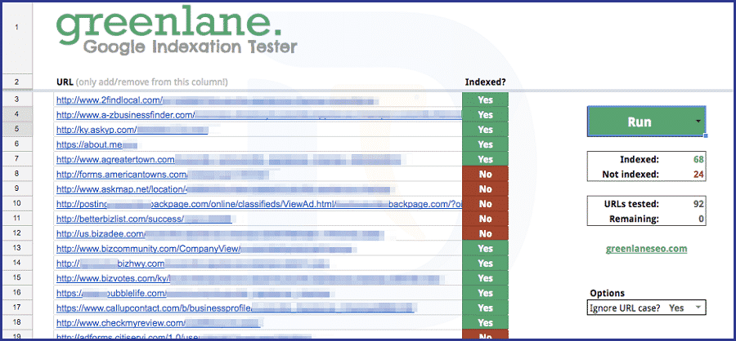
Task: Visit the greenlaneseo.com link
Action: click(646, 249)
